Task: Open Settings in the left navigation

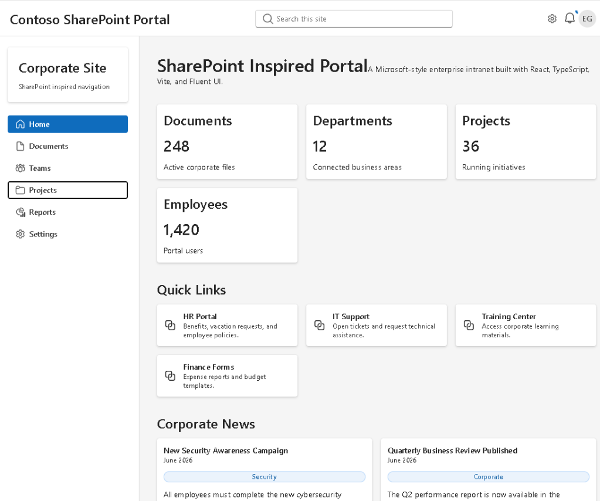Action: tap(67, 234)
